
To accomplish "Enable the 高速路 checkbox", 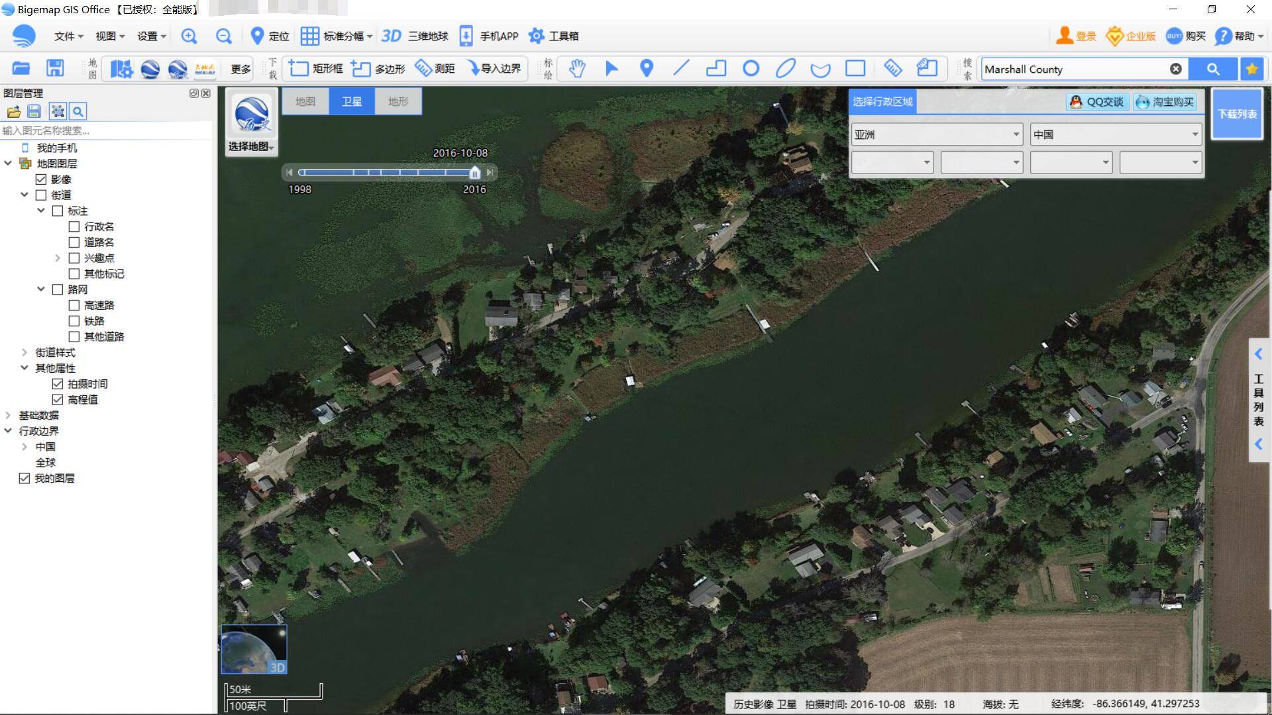I will pyautogui.click(x=74, y=305).
